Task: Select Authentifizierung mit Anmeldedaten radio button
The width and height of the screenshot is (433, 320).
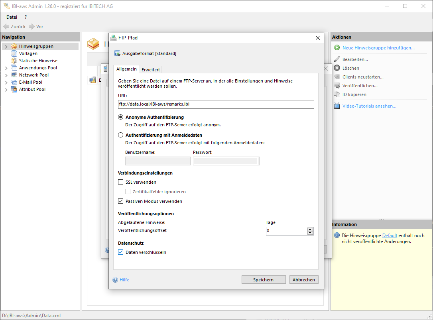Action: tap(121, 135)
